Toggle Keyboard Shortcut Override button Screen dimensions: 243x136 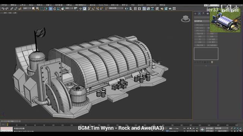[x=85, y=9]
